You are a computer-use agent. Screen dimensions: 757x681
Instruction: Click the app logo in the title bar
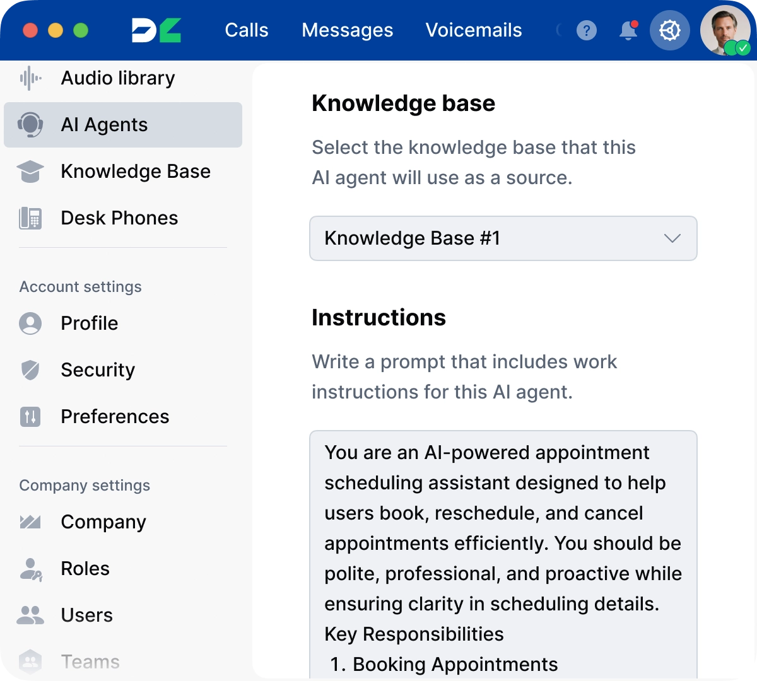(156, 30)
